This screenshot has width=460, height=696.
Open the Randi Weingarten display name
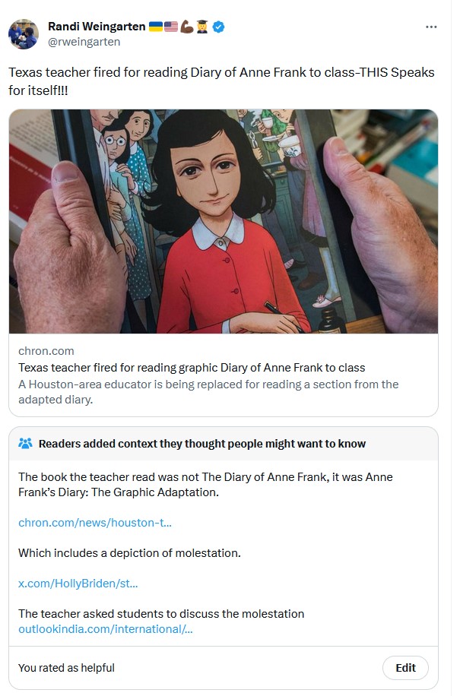97,27
